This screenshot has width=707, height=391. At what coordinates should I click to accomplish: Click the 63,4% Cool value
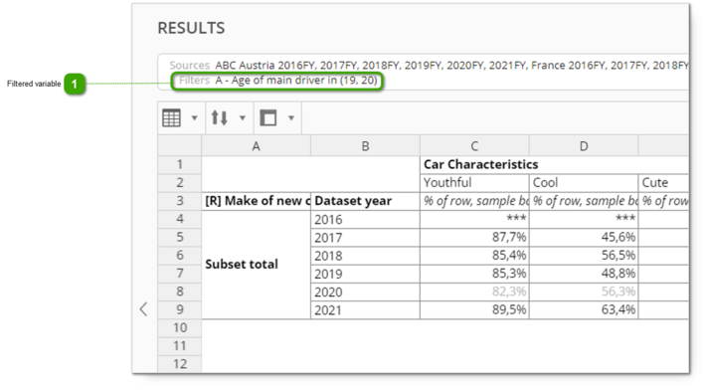[584, 309]
